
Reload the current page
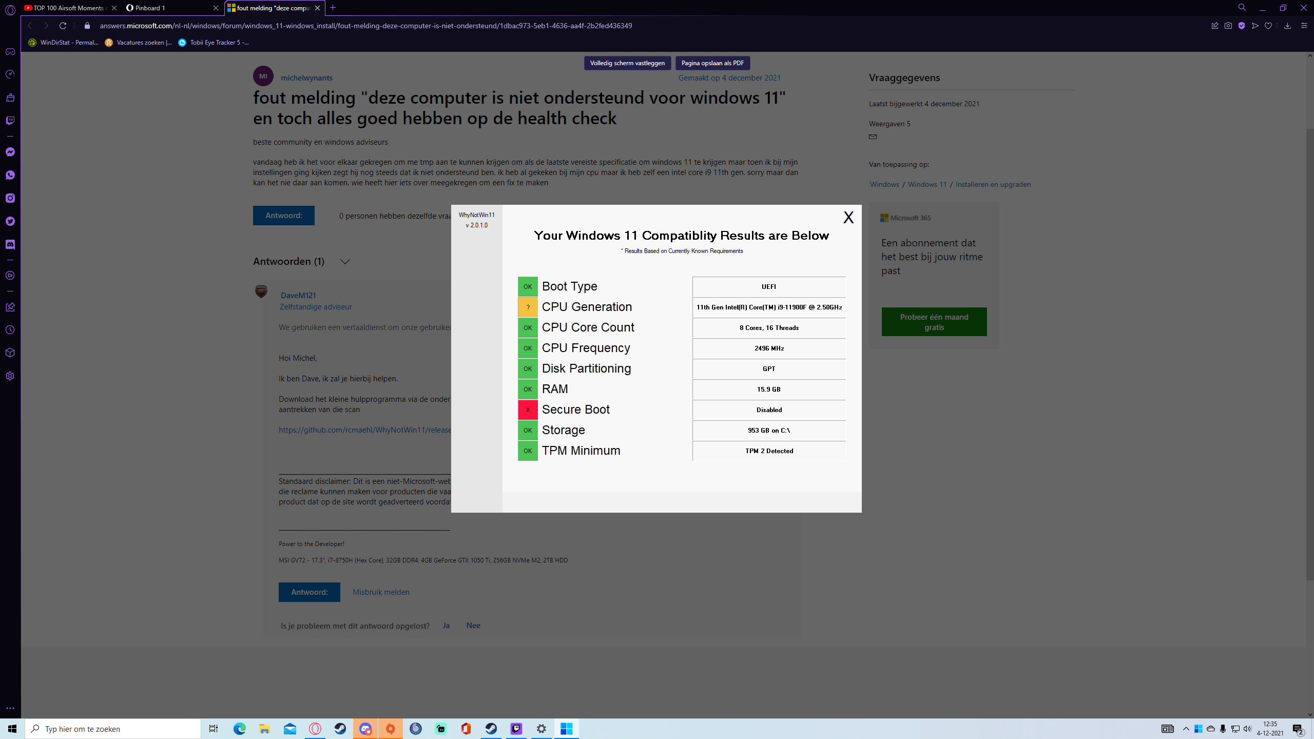(63, 26)
